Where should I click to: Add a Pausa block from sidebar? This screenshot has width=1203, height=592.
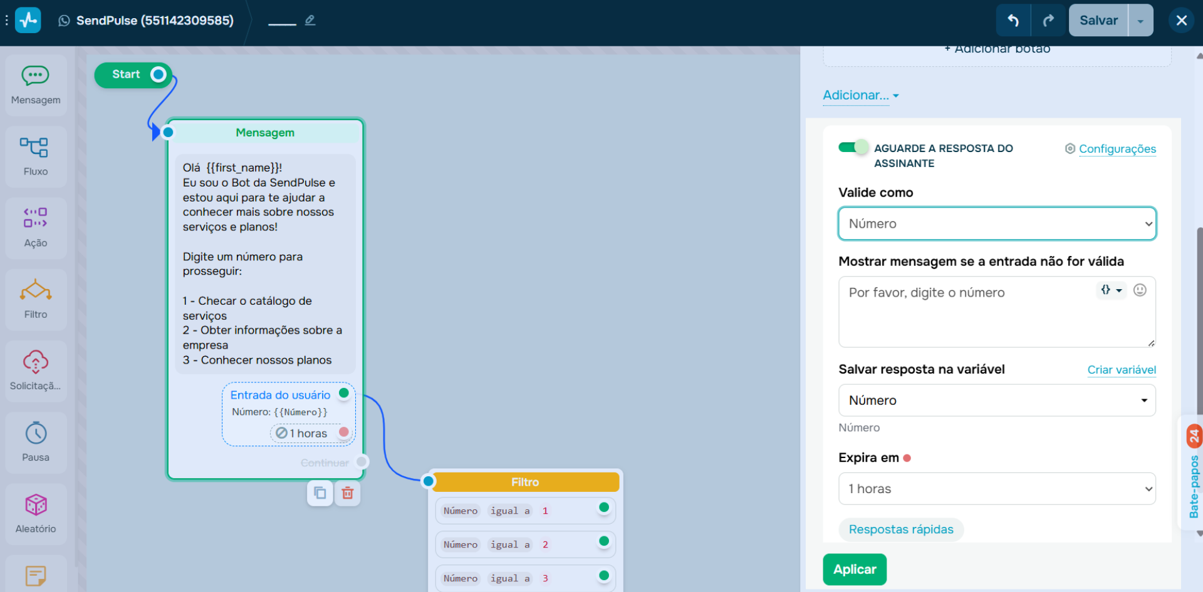point(36,442)
